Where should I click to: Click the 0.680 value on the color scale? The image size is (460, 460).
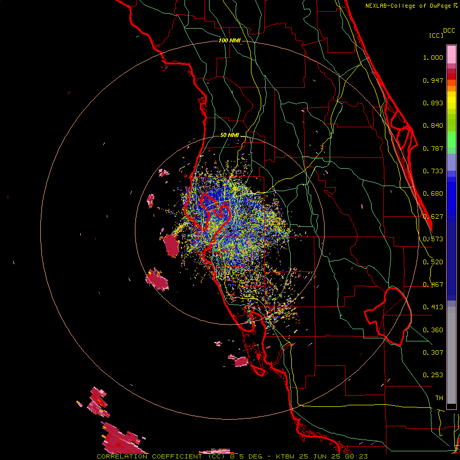433,194
